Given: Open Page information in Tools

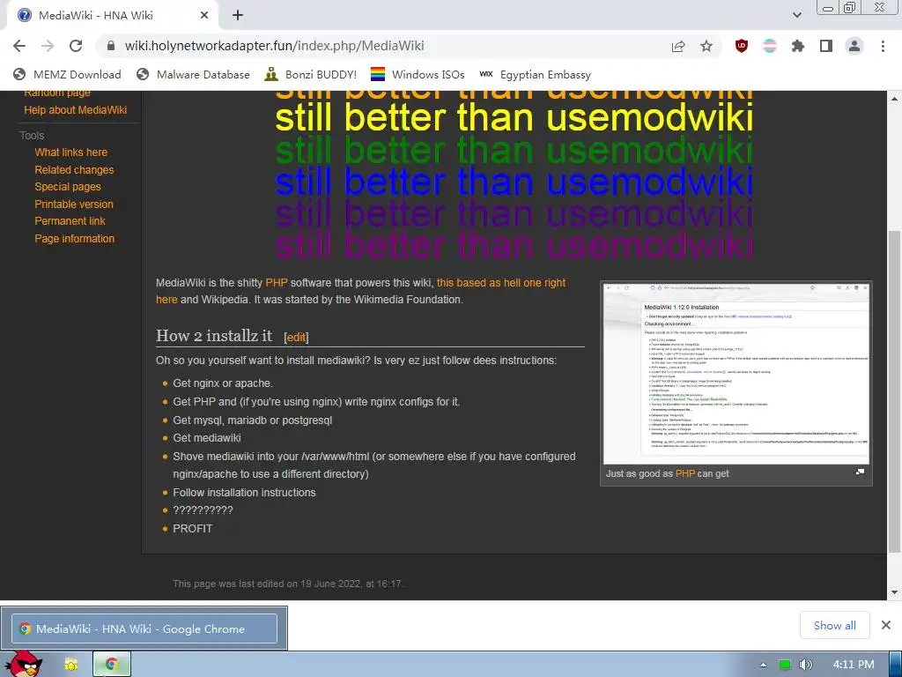Looking at the screenshot, I should click(74, 238).
